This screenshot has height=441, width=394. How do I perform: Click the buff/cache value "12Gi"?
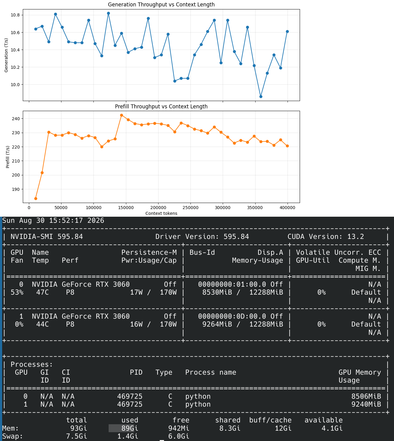[283, 429]
